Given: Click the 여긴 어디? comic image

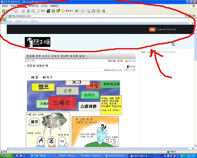Looking at the screenshot, I should tap(74, 96).
